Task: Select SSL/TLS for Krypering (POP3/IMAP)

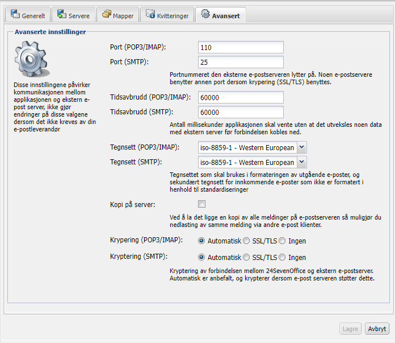Action: pyautogui.click(x=246, y=241)
